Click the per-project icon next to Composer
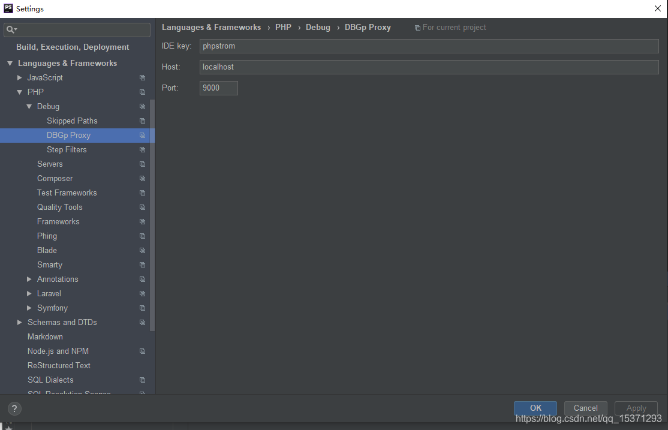Viewport: 668px width, 430px height. (142, 178)
